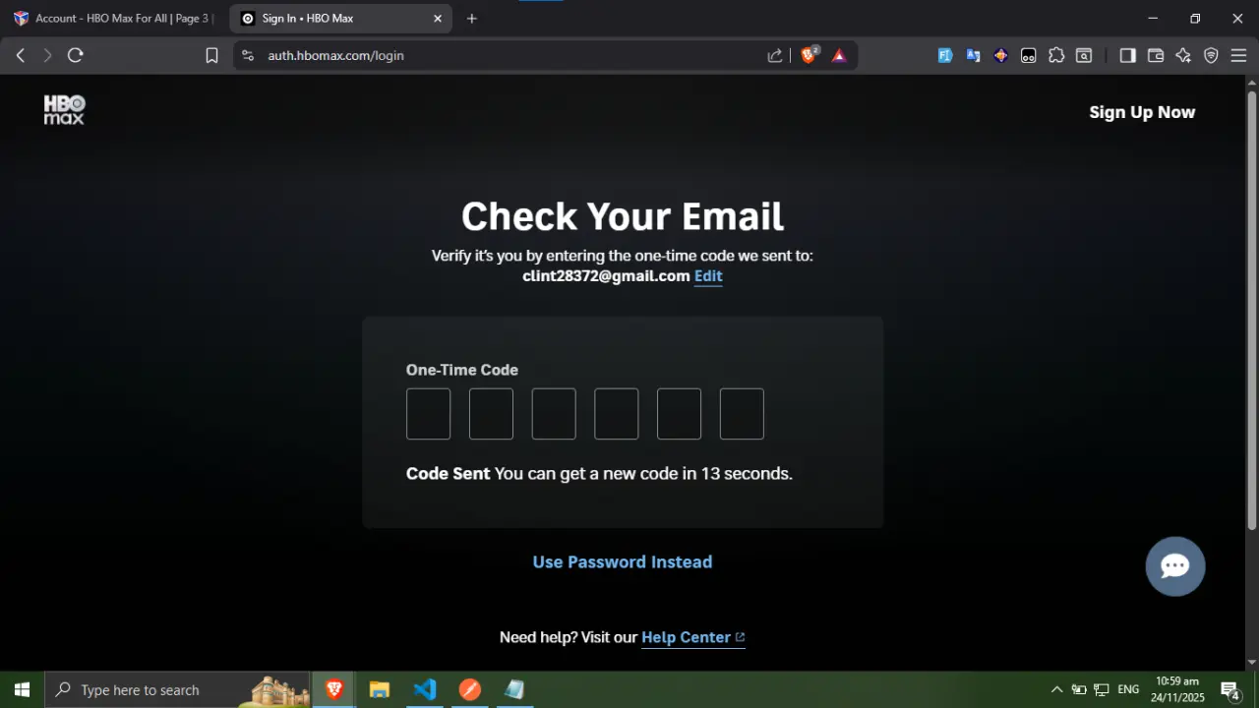Click the HBO Max logo
Image resolution: width=1259 pixels, height=708 pixels.
(x=64, y=110)
